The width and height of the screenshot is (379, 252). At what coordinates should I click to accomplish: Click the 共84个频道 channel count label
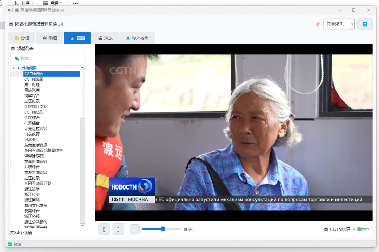coord(21,233)
